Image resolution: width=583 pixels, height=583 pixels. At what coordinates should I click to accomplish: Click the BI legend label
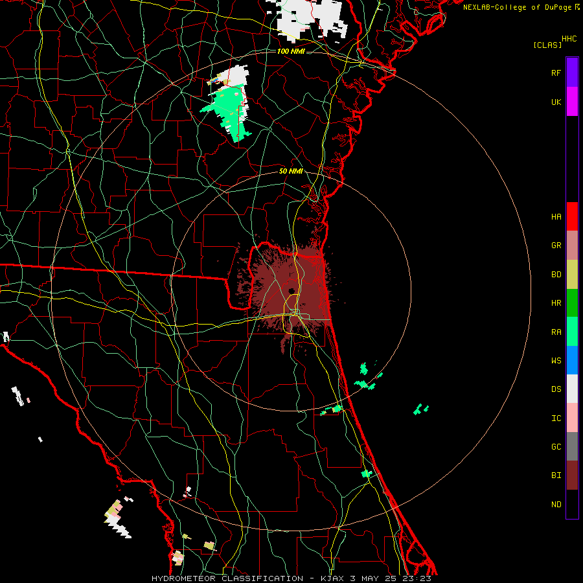click(556, 475)
